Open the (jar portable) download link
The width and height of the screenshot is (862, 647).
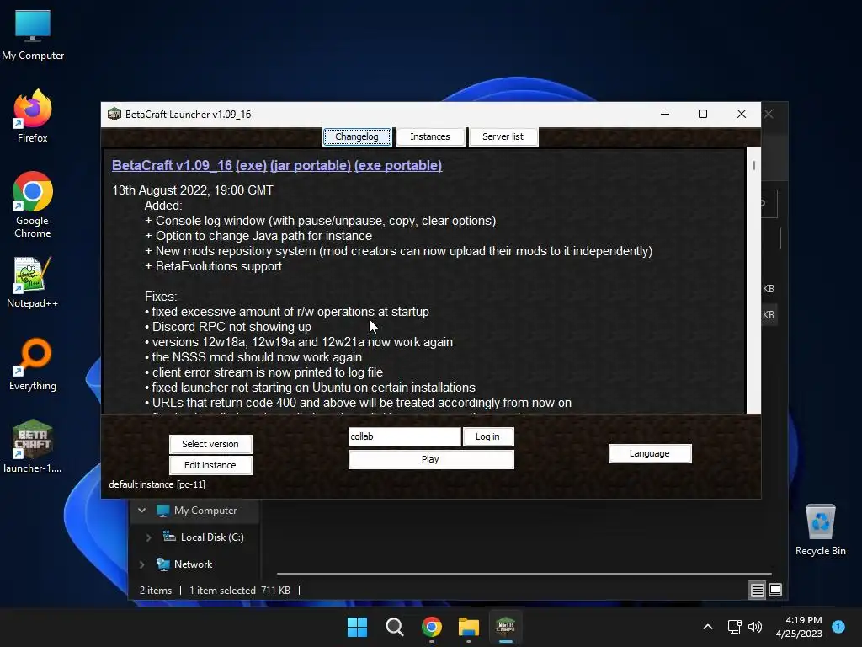311,166
